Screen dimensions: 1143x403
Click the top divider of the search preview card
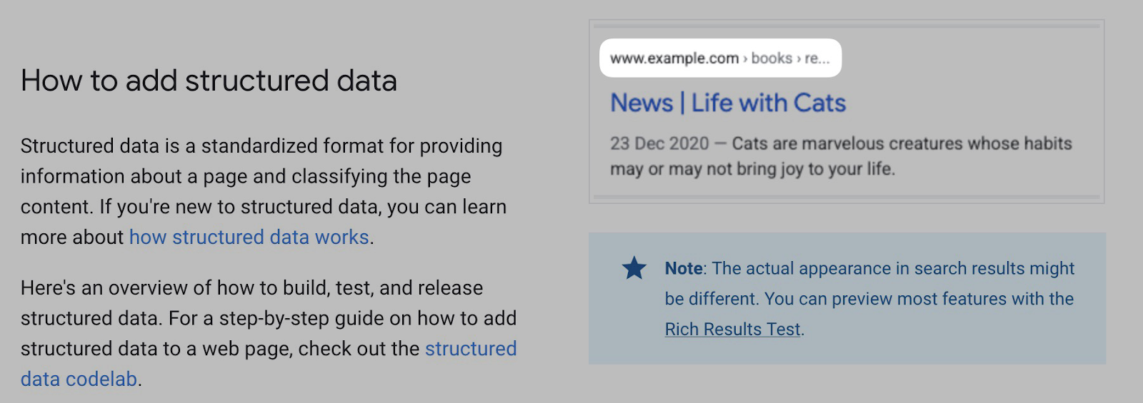click(847, 26)
